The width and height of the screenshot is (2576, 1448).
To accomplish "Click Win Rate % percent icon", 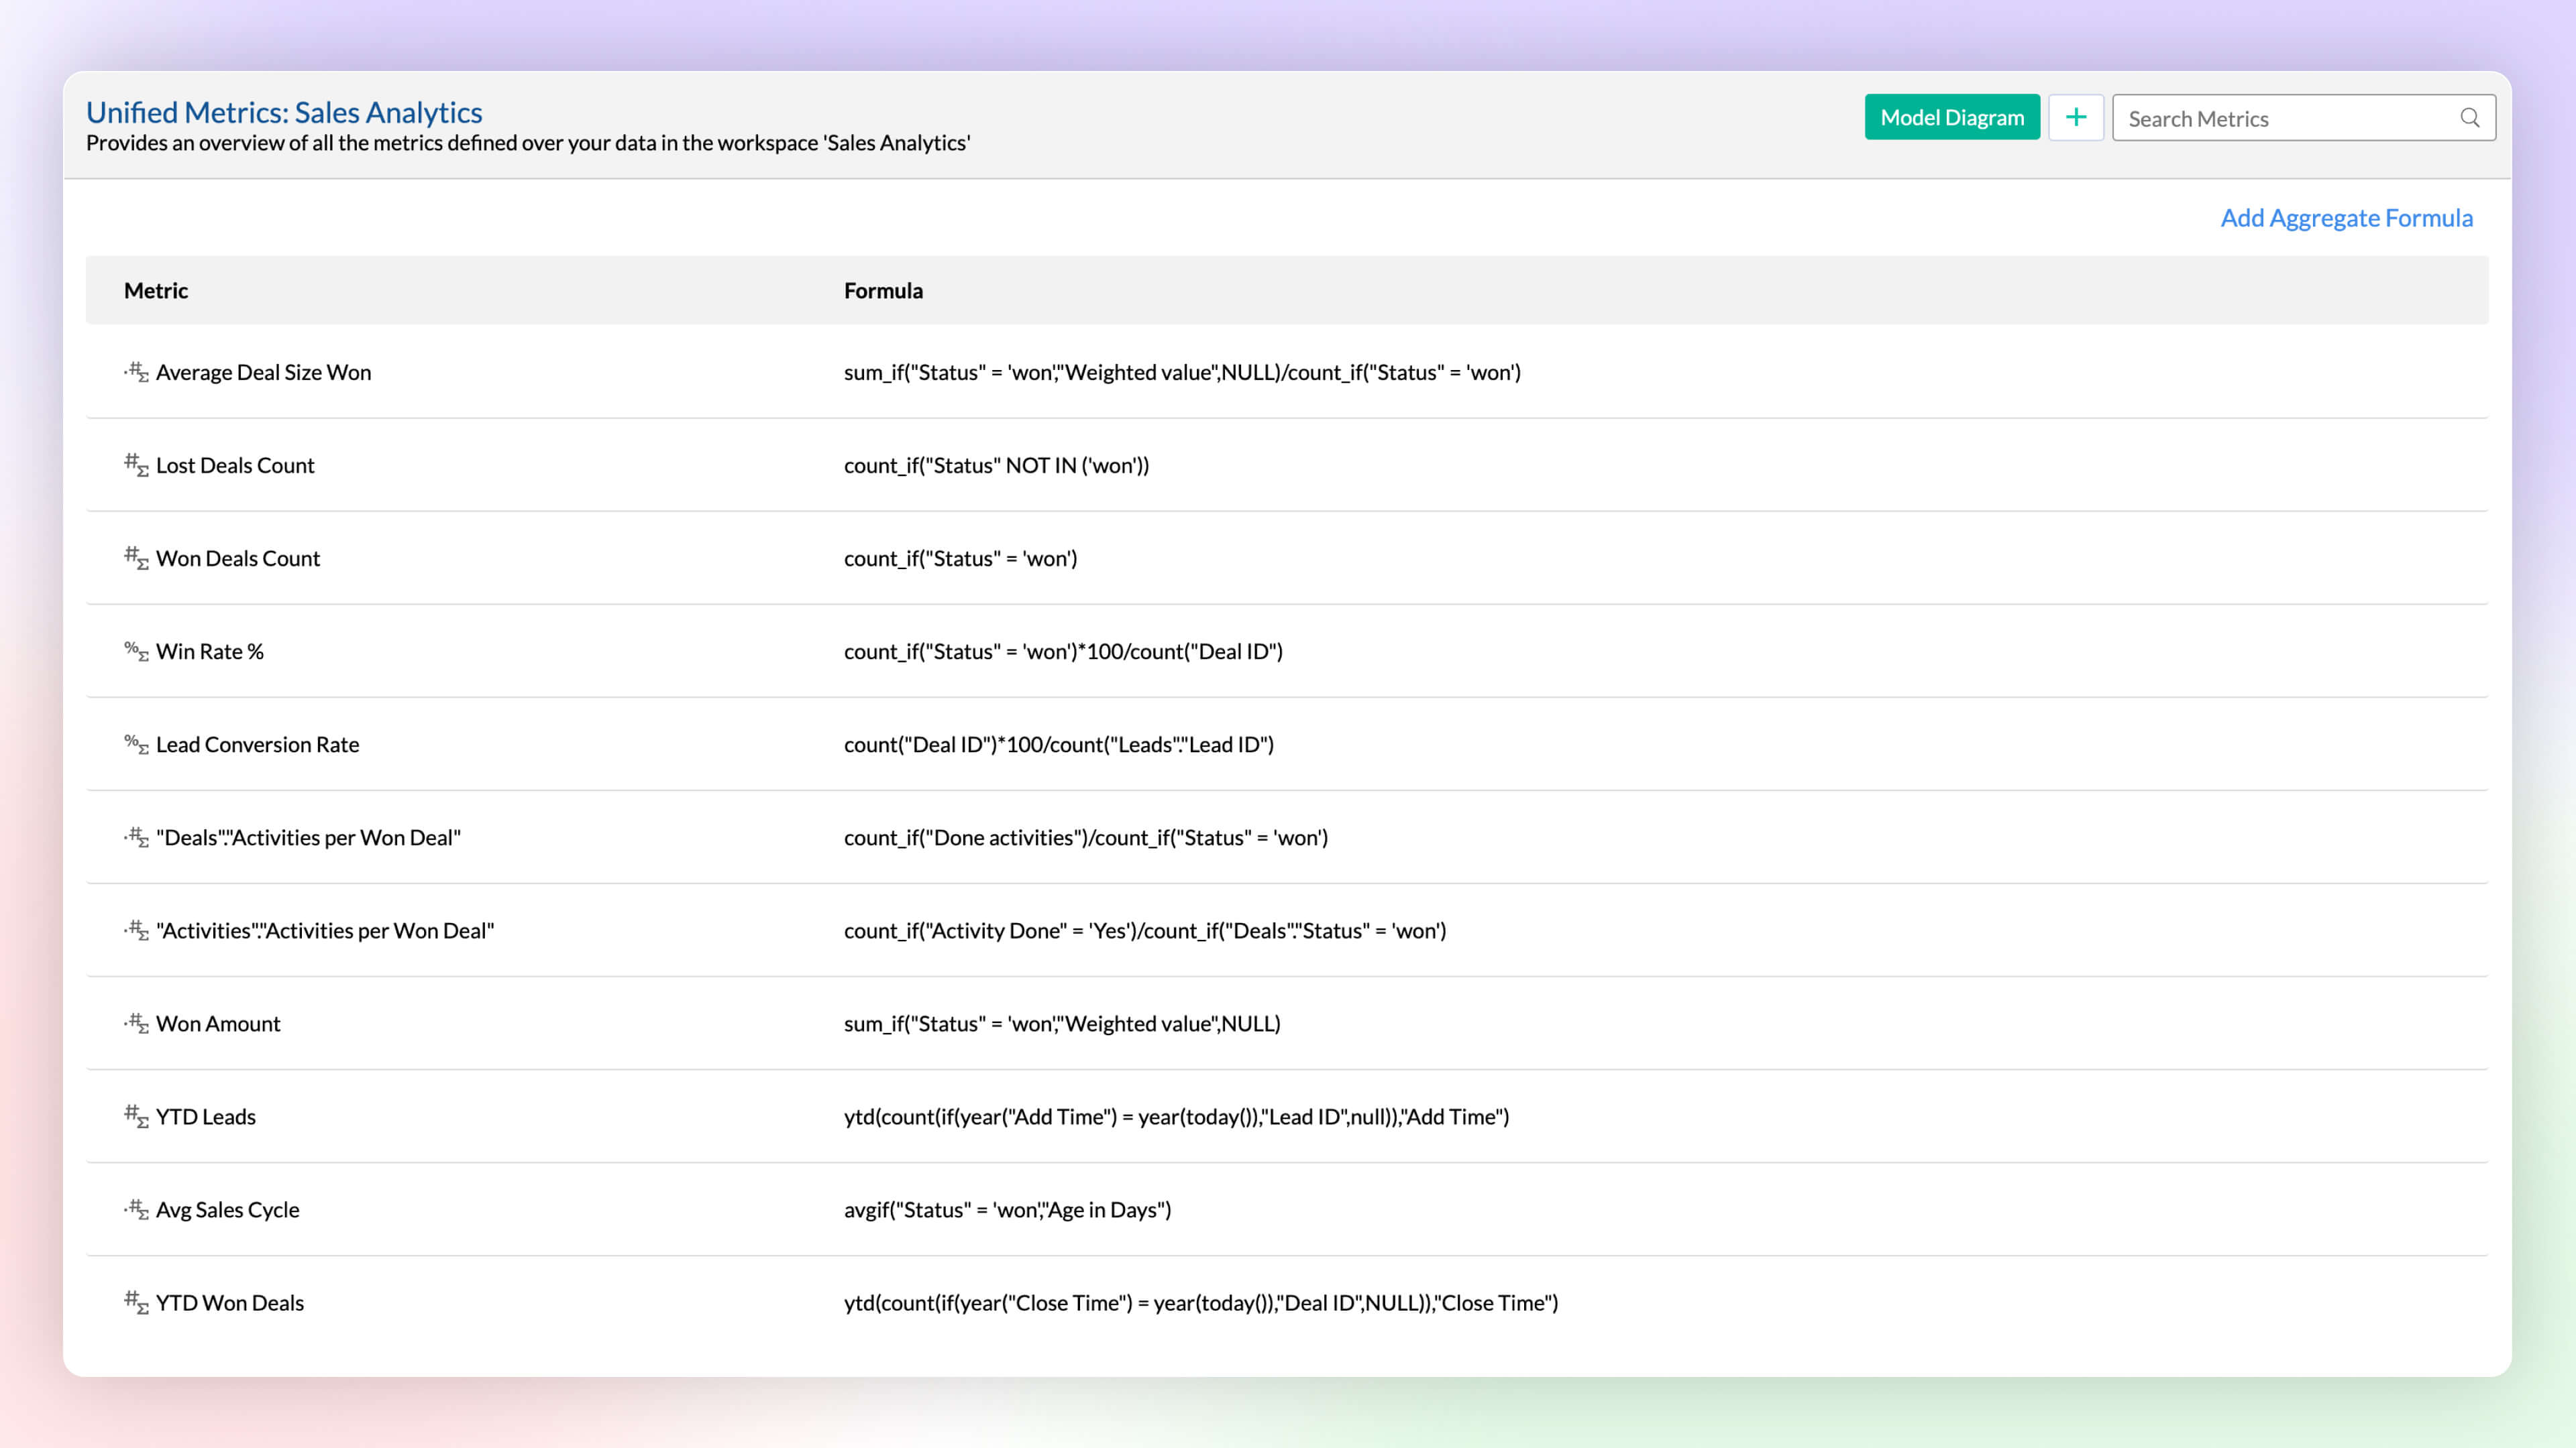I will coord(136,650).
